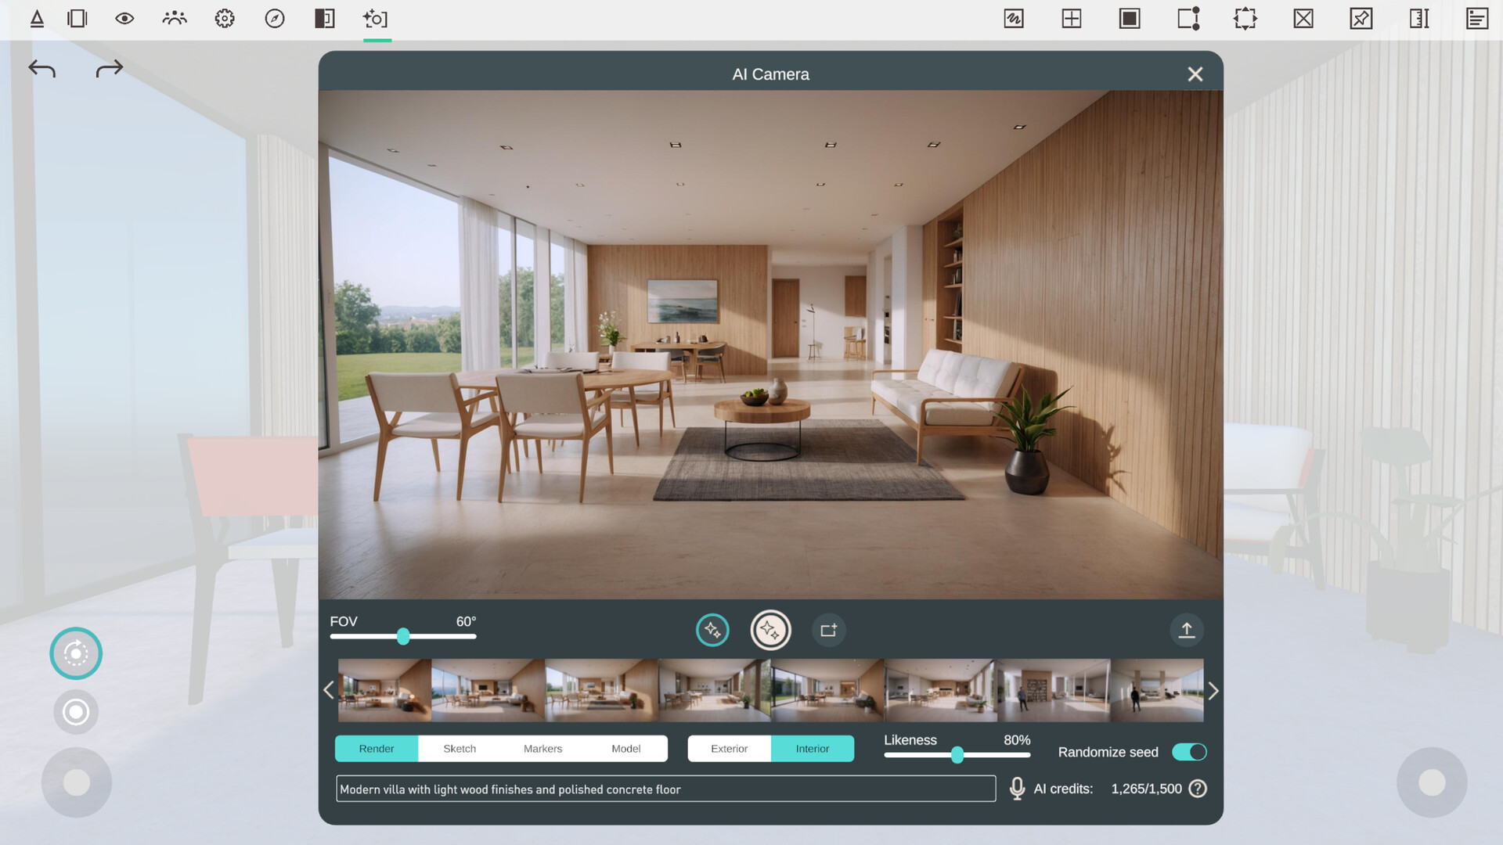Open the AI Camera tool in the top toolbar
Image resolution: width=1503 pixels, height=845 pixels.
pyautogui.click(x=376, y=19)
